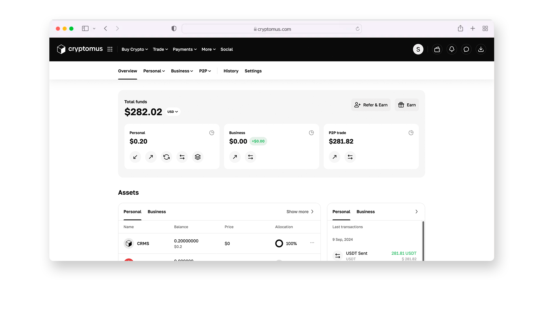This screenshot has width=551, height=310.
Task: Click the convert/swap icon in Personal wallet
Action: coord(166,157)
